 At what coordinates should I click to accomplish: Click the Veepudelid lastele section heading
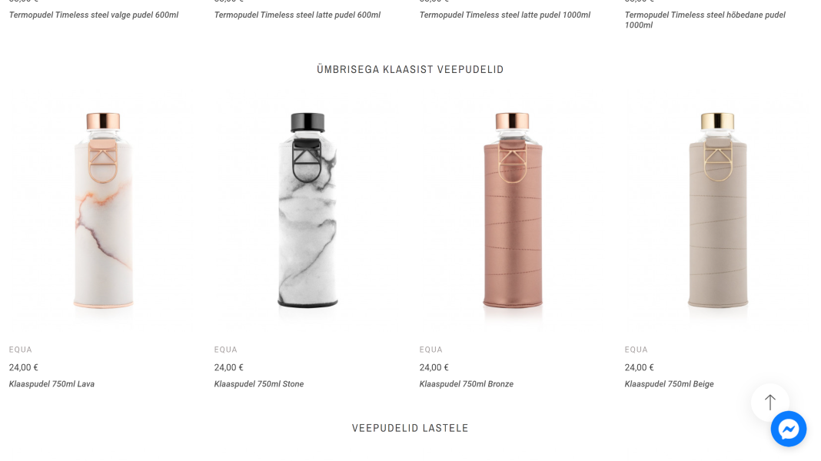[410, 428]
